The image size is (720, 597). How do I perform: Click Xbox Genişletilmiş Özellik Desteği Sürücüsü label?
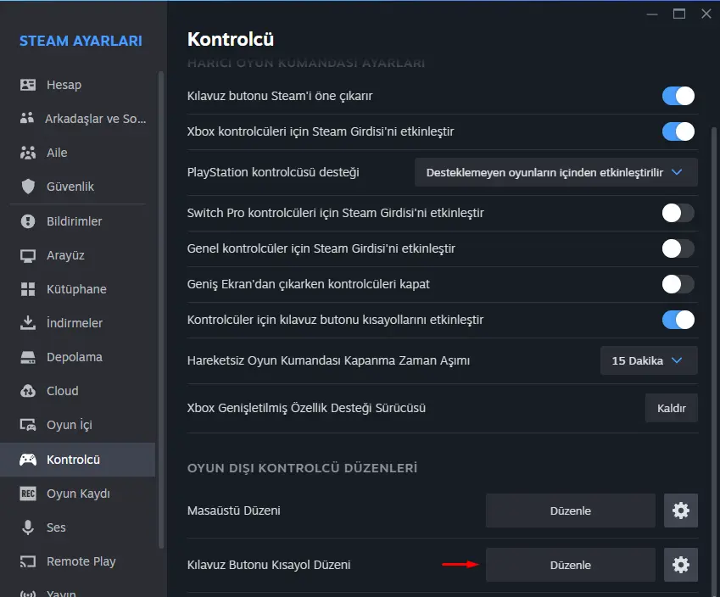pos(306,408)
